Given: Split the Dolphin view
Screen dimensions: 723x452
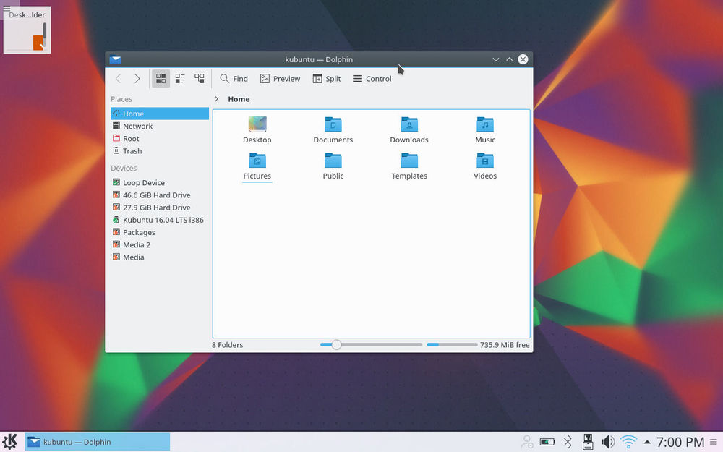Looking at the screenshot, I should pos(326,79).
